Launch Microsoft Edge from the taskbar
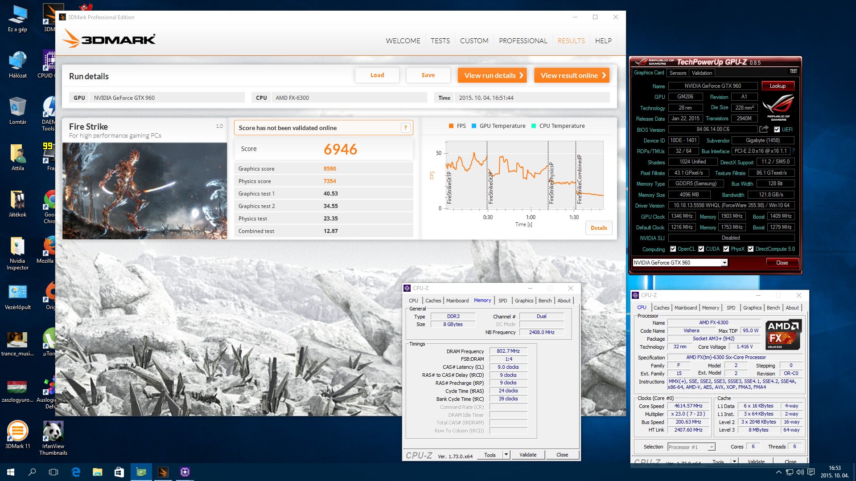Image resolution: width=856 pixels, height=481 pixels. click(x=76, y=472)
